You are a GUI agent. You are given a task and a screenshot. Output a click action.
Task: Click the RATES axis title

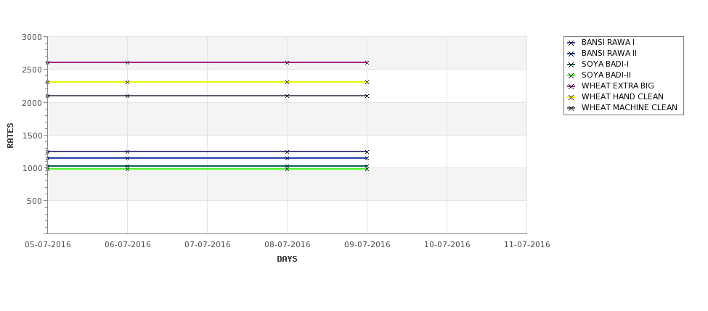(10, 136)
